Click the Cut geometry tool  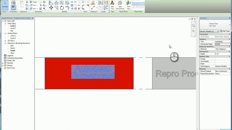[x=33, y=5]
